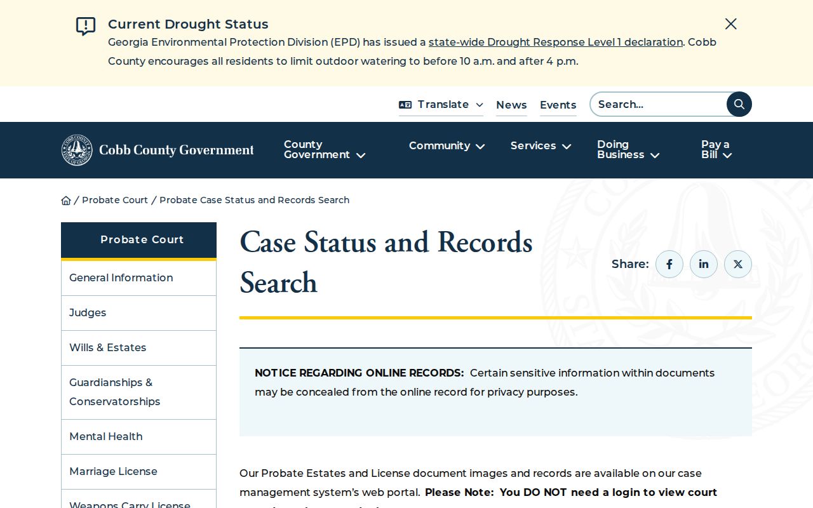This screenshot has height=508, width=813.
Task: Go to Probate Court breadcrumb link
Action: pyautogui.click(x=115, y=200)
